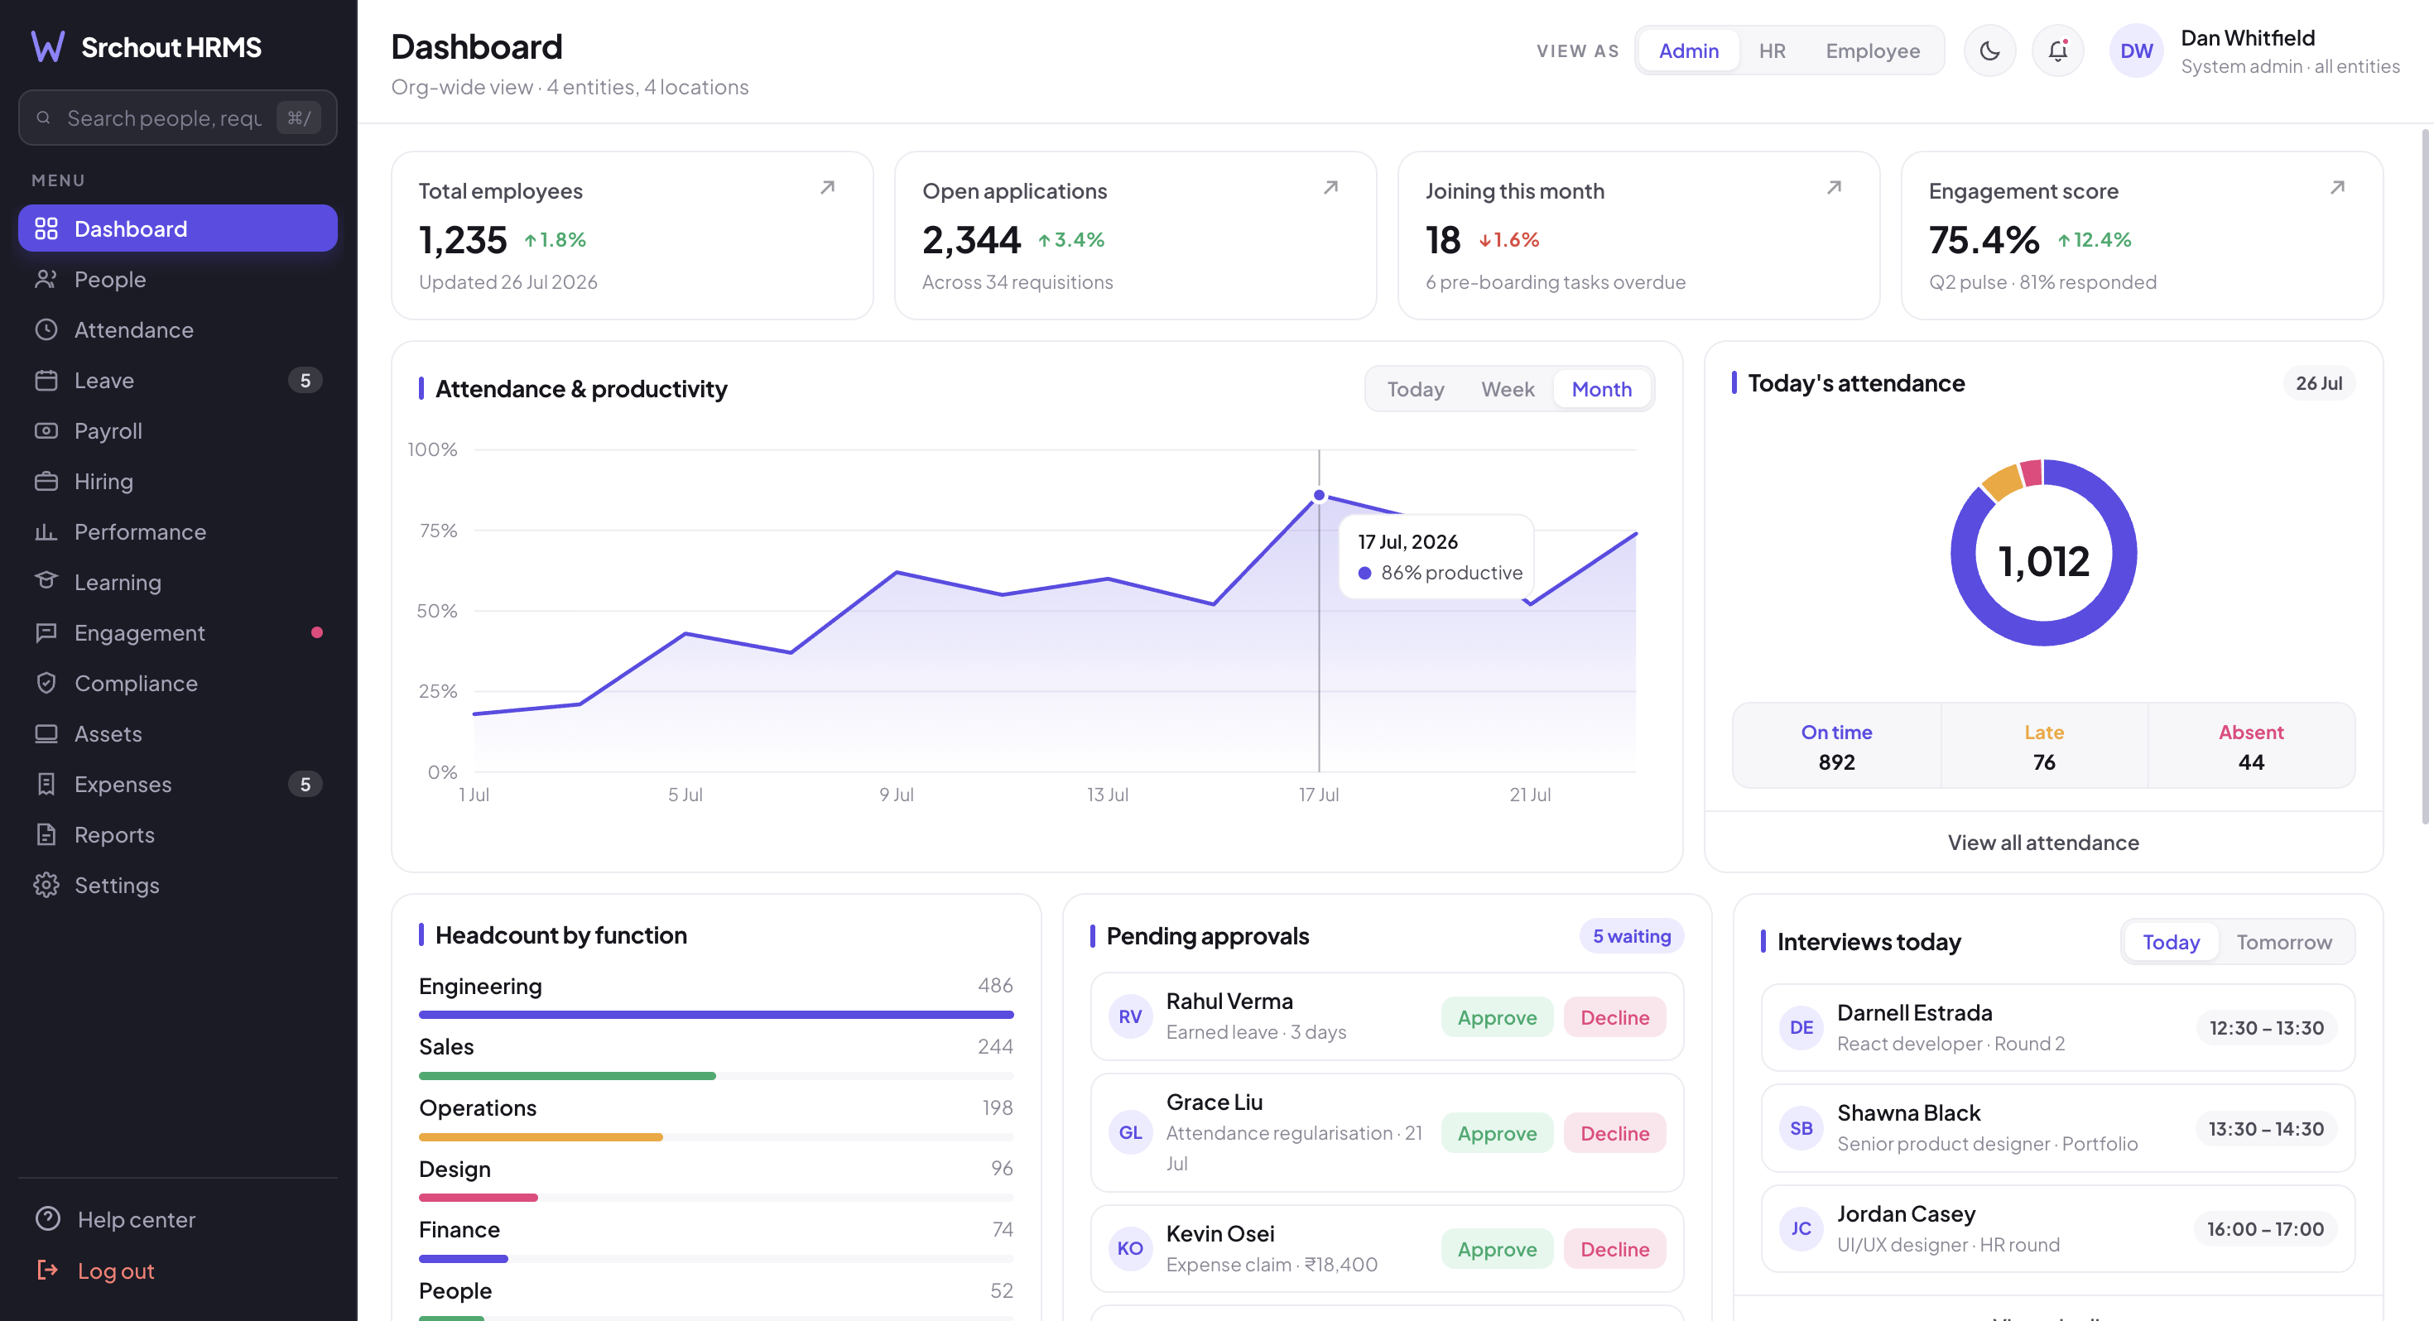
Task: Click the DW user avatar
Action: (2136, 50)
